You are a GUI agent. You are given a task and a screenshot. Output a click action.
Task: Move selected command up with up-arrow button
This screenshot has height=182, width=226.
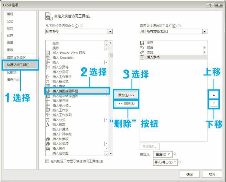[x=214, y=95]
